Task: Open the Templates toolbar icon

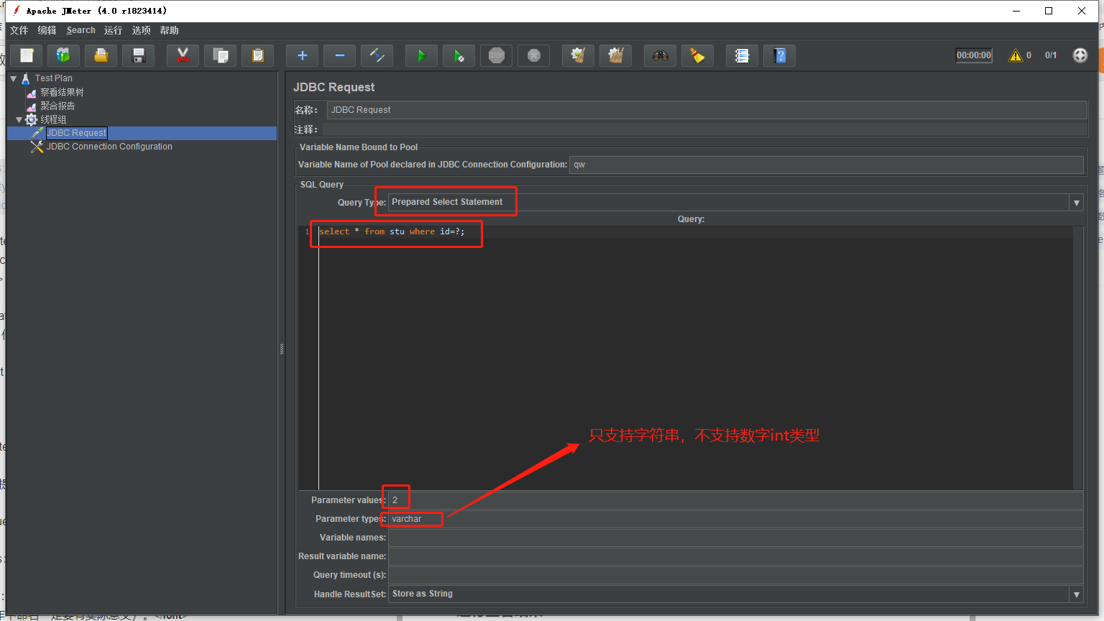Action: [64, 55]
